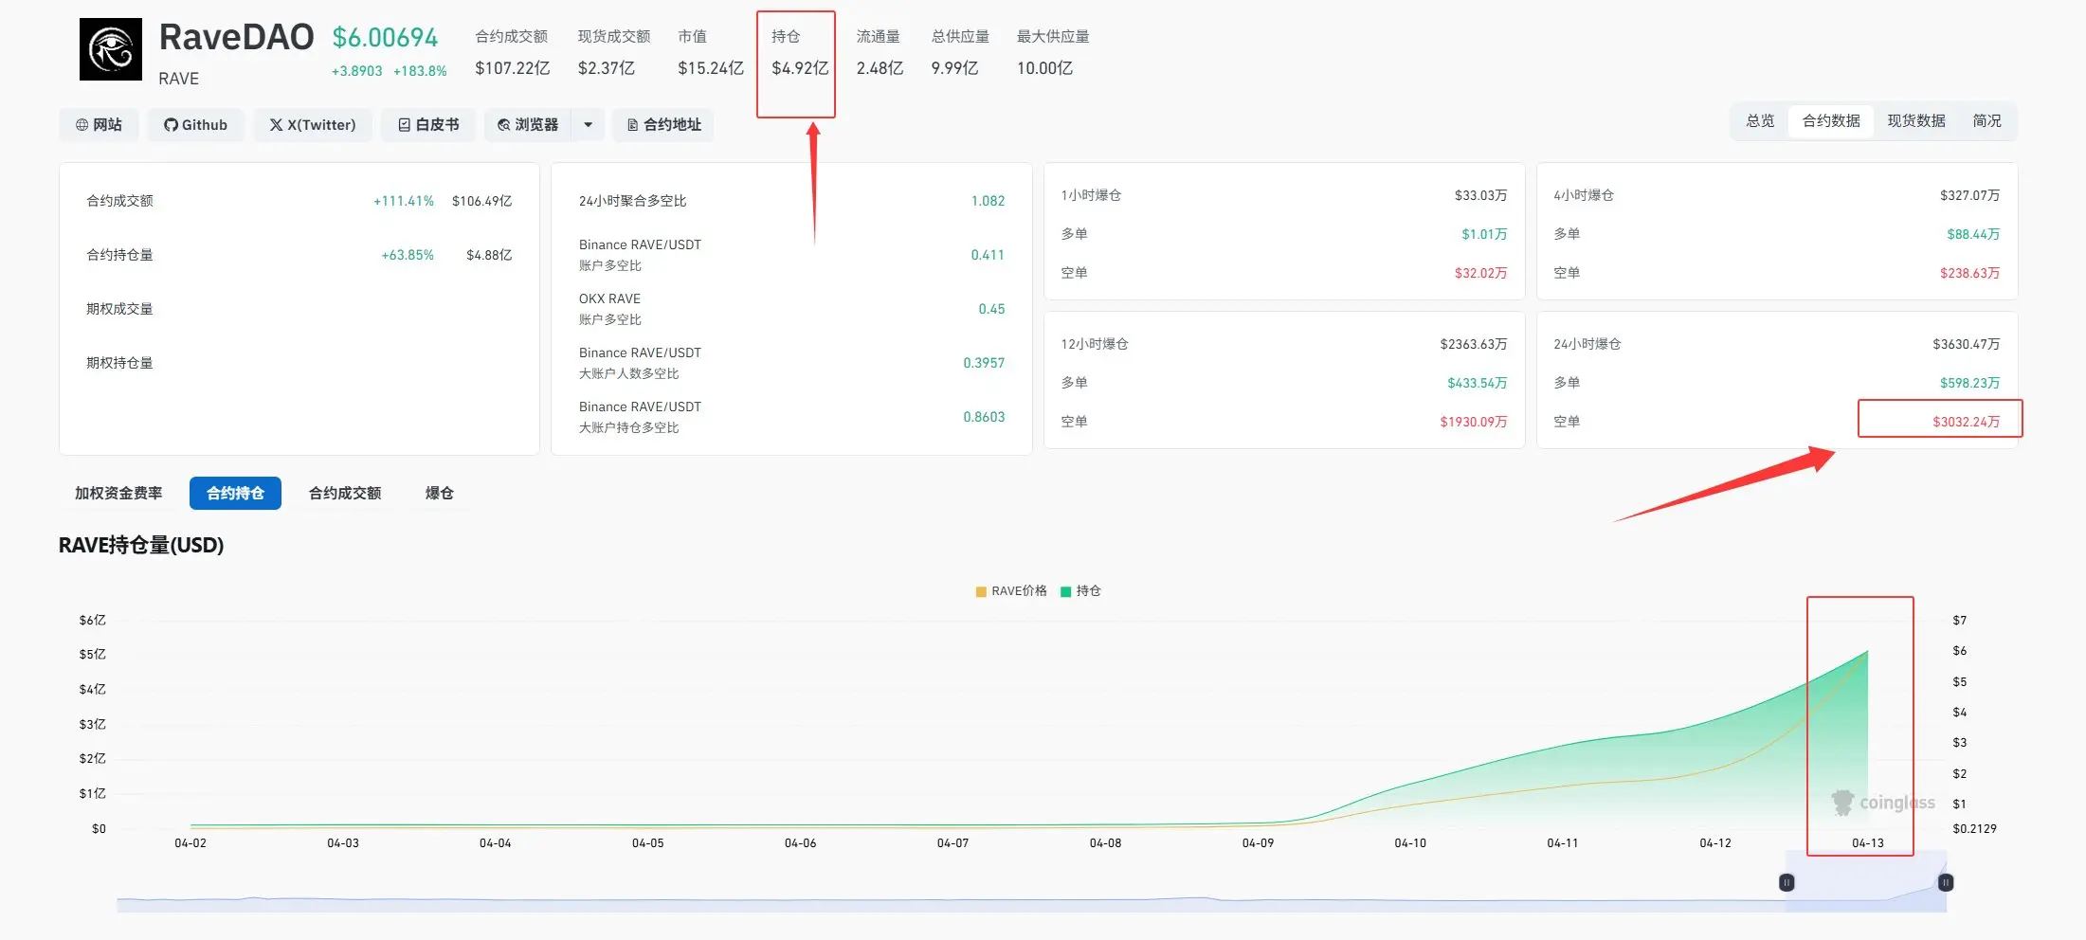Screen dimensions: 2086x940
Task: Select the 合约数据 tab
Action: [1831, 121]
